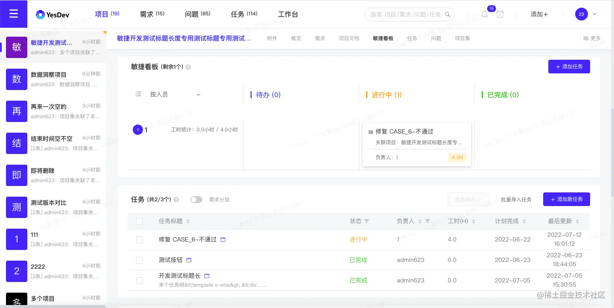Click the hamburger menu in top-left corner

(x=13, y=13)
